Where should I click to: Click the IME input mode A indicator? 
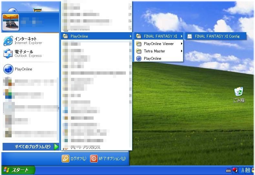pos(243,170)
